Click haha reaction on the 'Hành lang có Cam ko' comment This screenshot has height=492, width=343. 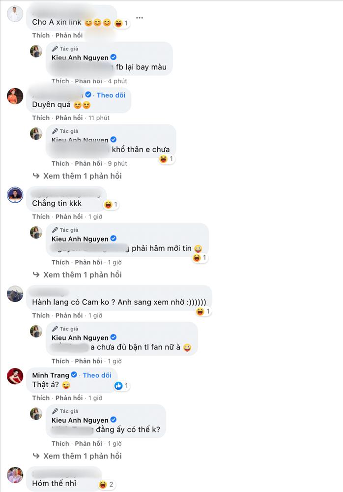pyautogui.click(x=203, y=311)
